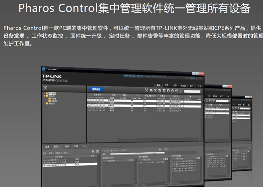This screenshot has height=187, width=263.
Task: Select the highlighted top folder in tree
Action: pyautogui.click(x=52, y=94)
